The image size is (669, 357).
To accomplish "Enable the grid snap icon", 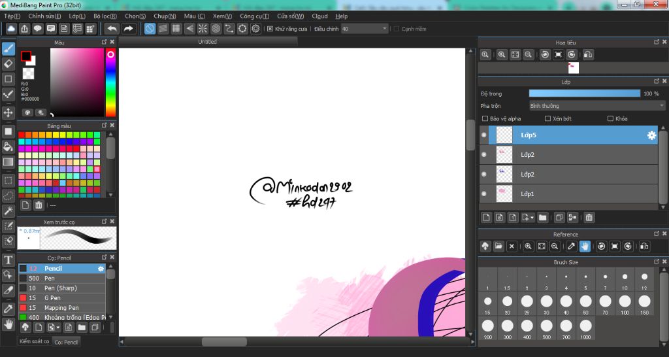I will pos(176,29).
